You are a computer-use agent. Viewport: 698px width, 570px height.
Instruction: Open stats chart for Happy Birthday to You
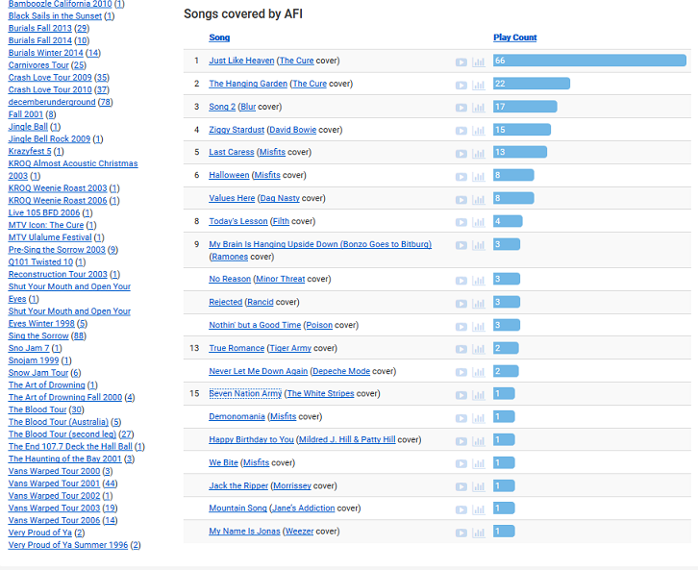pos(479,441)
